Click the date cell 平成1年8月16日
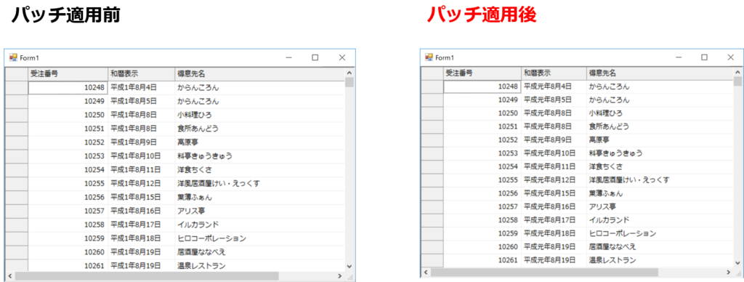The height and width of the screenshot is (282, 744). point(141,211)
